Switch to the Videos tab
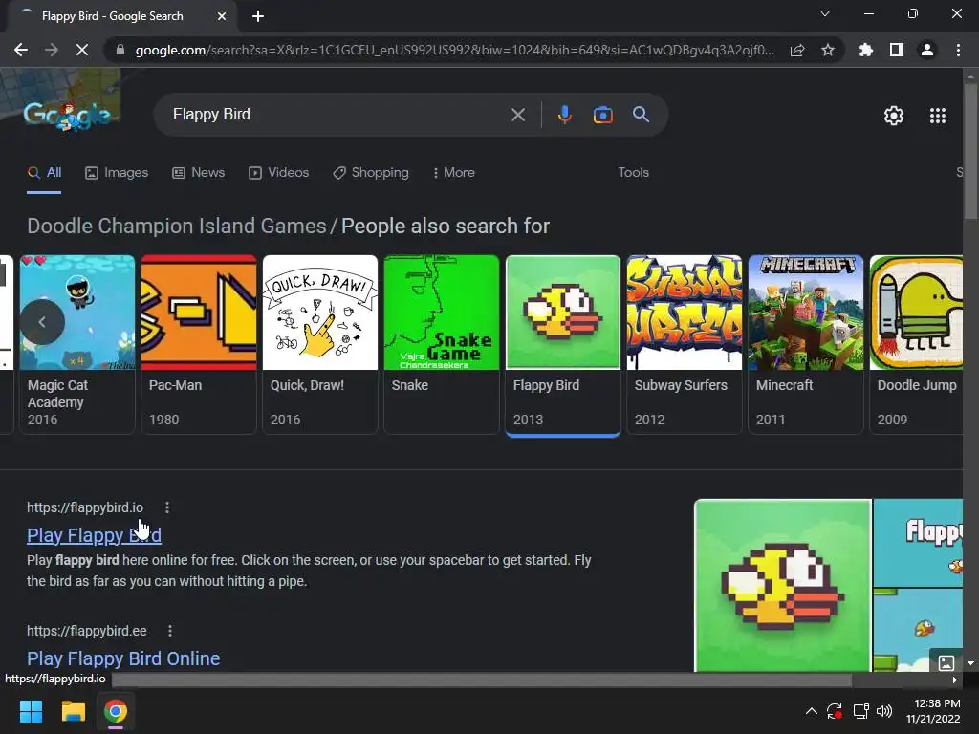This screenshot has height=734, width=979. point(278,173)
